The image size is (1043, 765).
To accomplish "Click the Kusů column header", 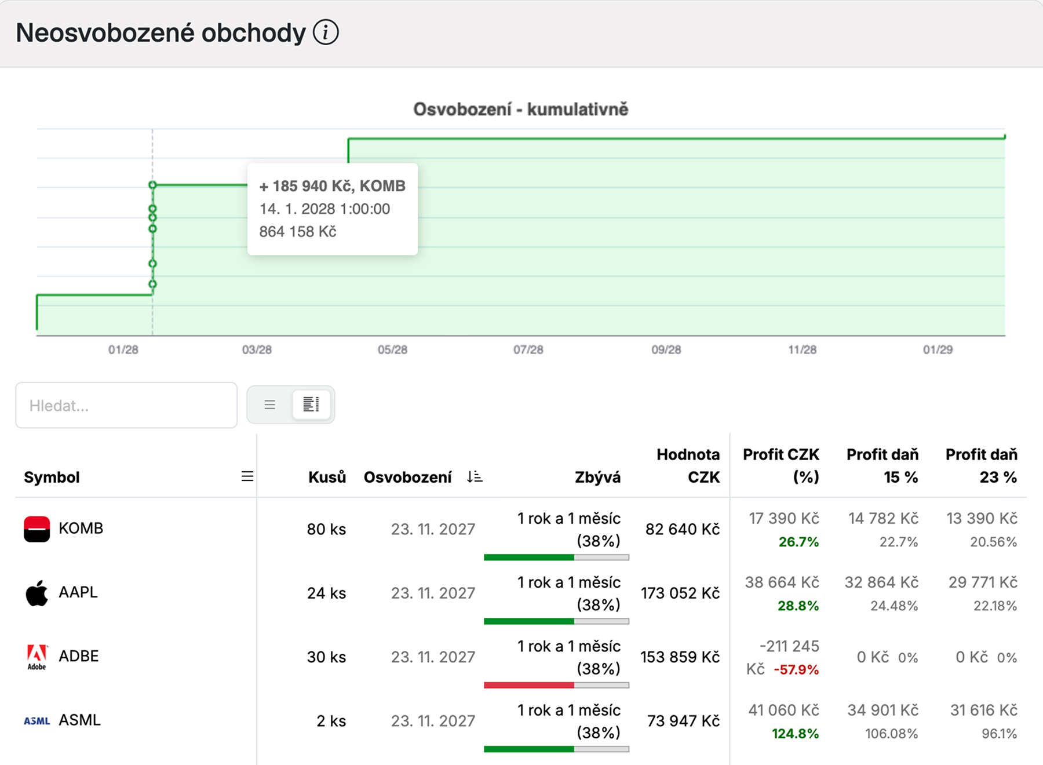I will tap(327, 478).
